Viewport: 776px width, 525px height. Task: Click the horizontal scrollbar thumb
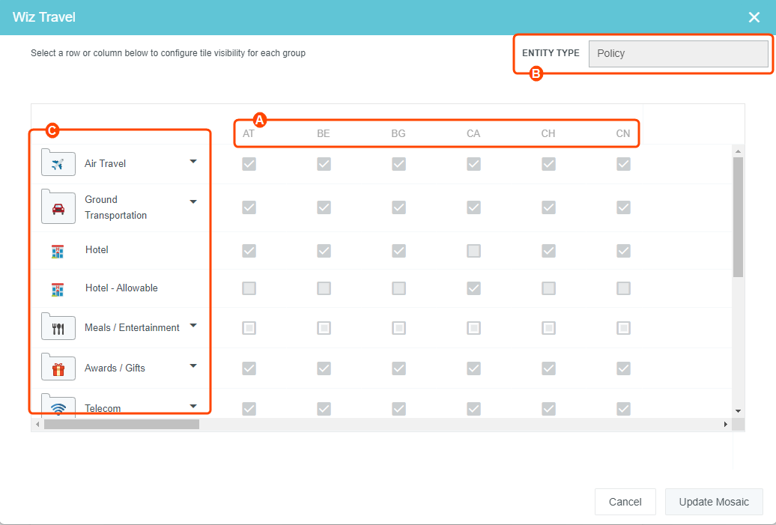[121, 425]
